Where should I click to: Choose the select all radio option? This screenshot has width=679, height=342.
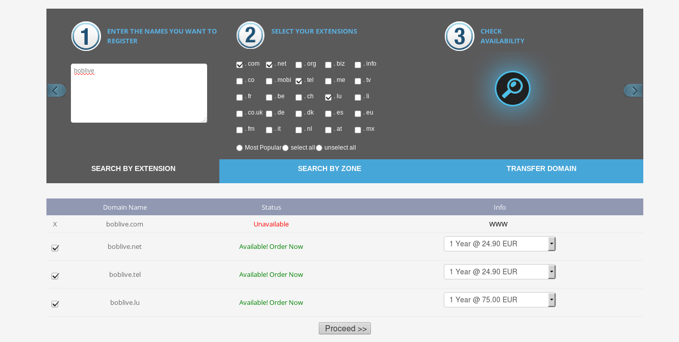(x=286, y=148)
